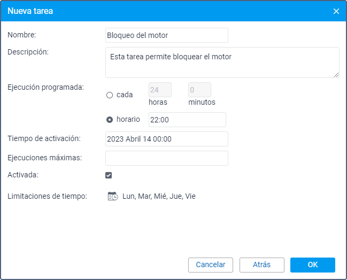Toggle the Activada checkbox
Image resolution: width=347 pixels, height=280 pixels.
(109, 175)
